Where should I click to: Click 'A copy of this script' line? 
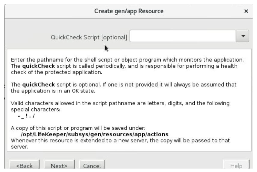click(78, 128)
